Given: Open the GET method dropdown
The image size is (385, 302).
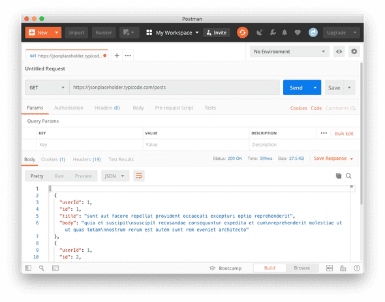Looking at the screenshot, I should coord(47,87).
